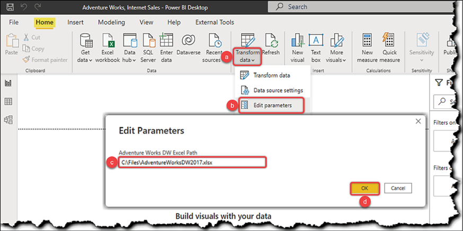Select the Format painter tool
The width and height of the screenshot is (463, 231).
pos(46,60)
